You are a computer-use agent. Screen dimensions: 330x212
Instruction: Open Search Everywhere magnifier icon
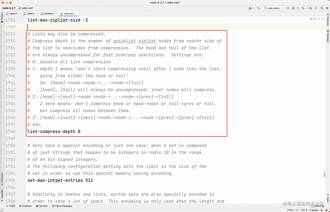[x=322, y=8]
